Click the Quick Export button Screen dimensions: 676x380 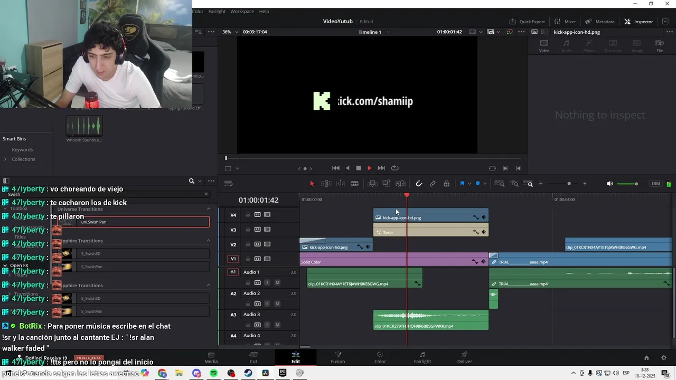pyautogui.click(x=527, y=22)
